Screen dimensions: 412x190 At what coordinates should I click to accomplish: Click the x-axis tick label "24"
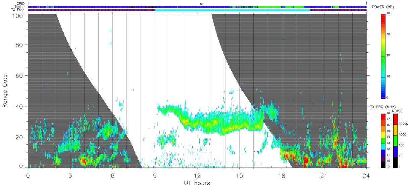point(366,175)
